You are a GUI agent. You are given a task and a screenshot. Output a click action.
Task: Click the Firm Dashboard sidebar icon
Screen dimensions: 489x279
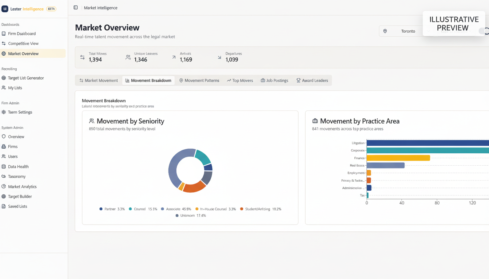(x=4, y=33)
